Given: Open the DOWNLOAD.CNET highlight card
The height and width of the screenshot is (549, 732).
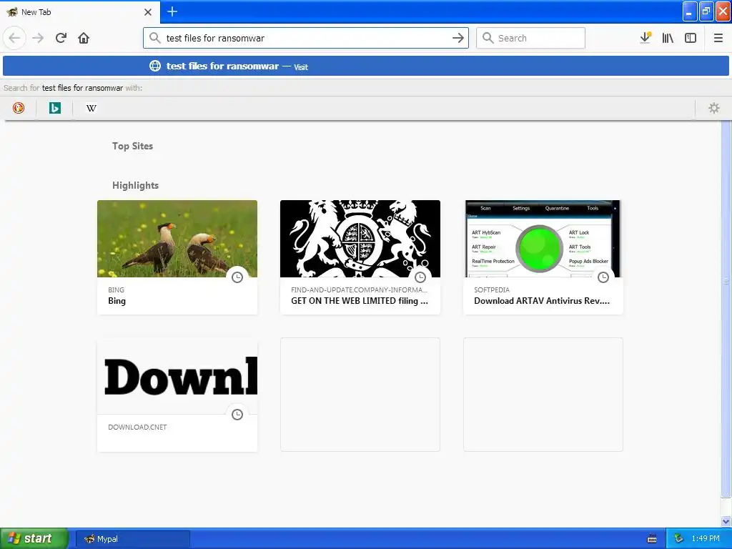Looking at the screenshot, I should 177,395.
